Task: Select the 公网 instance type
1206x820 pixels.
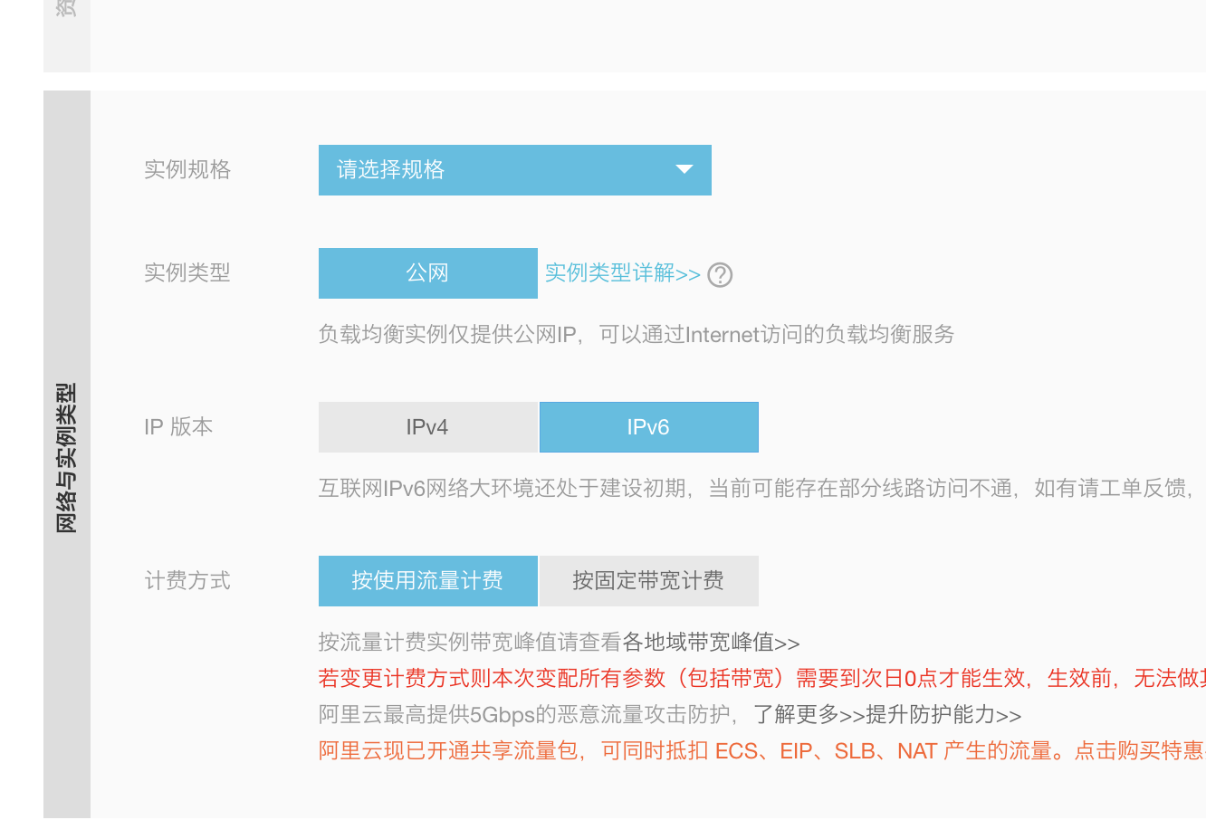Action: 427,273
